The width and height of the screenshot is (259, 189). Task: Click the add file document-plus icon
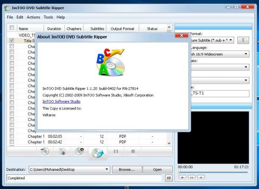click(62, 151)
